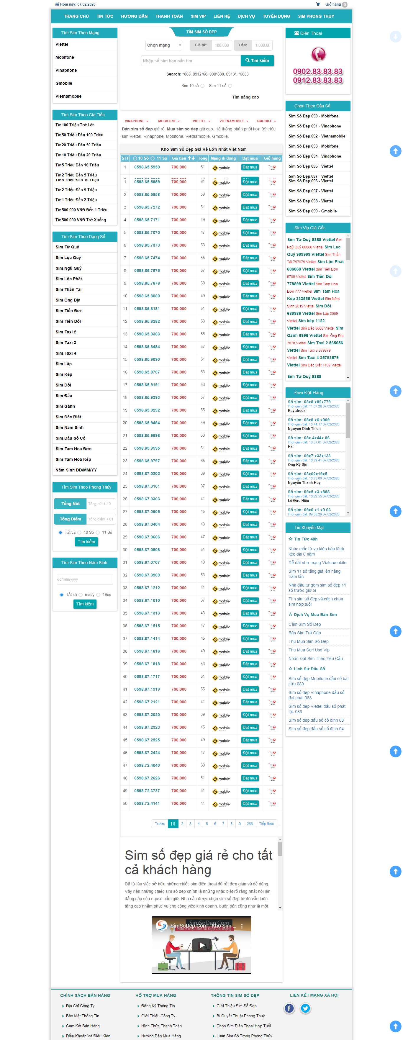Sort the list by Giá tiền arrows
The image size is (403, 1040).
[x=191, y=158]
